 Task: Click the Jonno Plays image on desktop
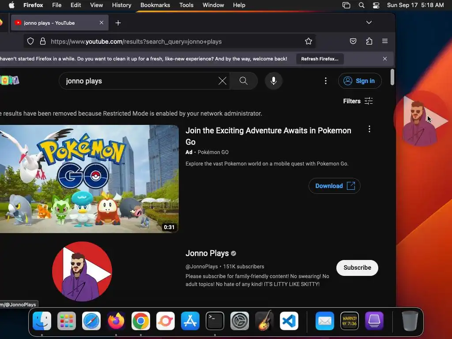(x=420, y=119)
